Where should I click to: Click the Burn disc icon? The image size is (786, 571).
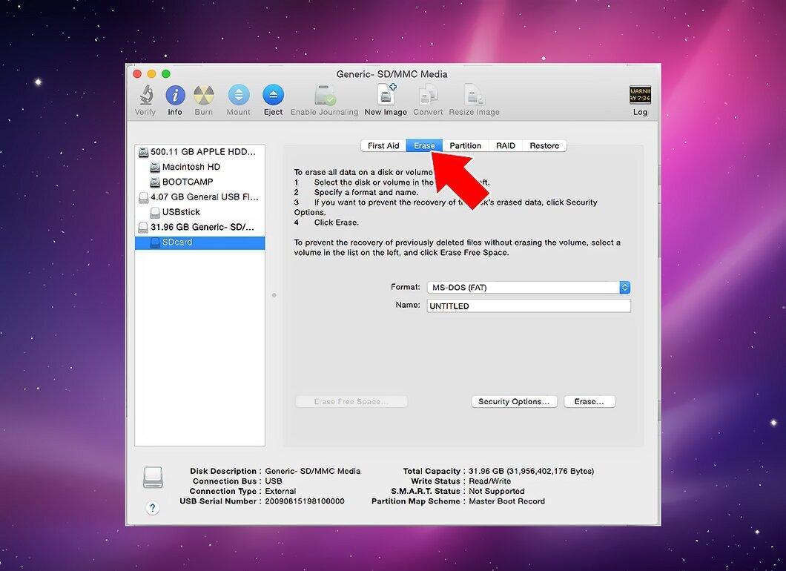(x=203, y=95)
